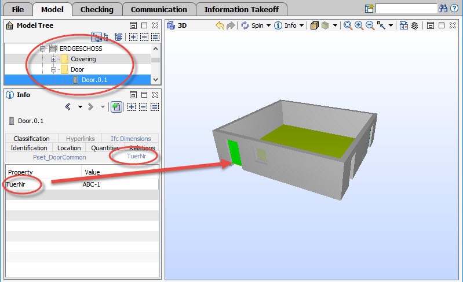Image resolution: width=463 pixels, height=282 pixels.
Task: Open the Quantities info tab
Action: (105, 148)
